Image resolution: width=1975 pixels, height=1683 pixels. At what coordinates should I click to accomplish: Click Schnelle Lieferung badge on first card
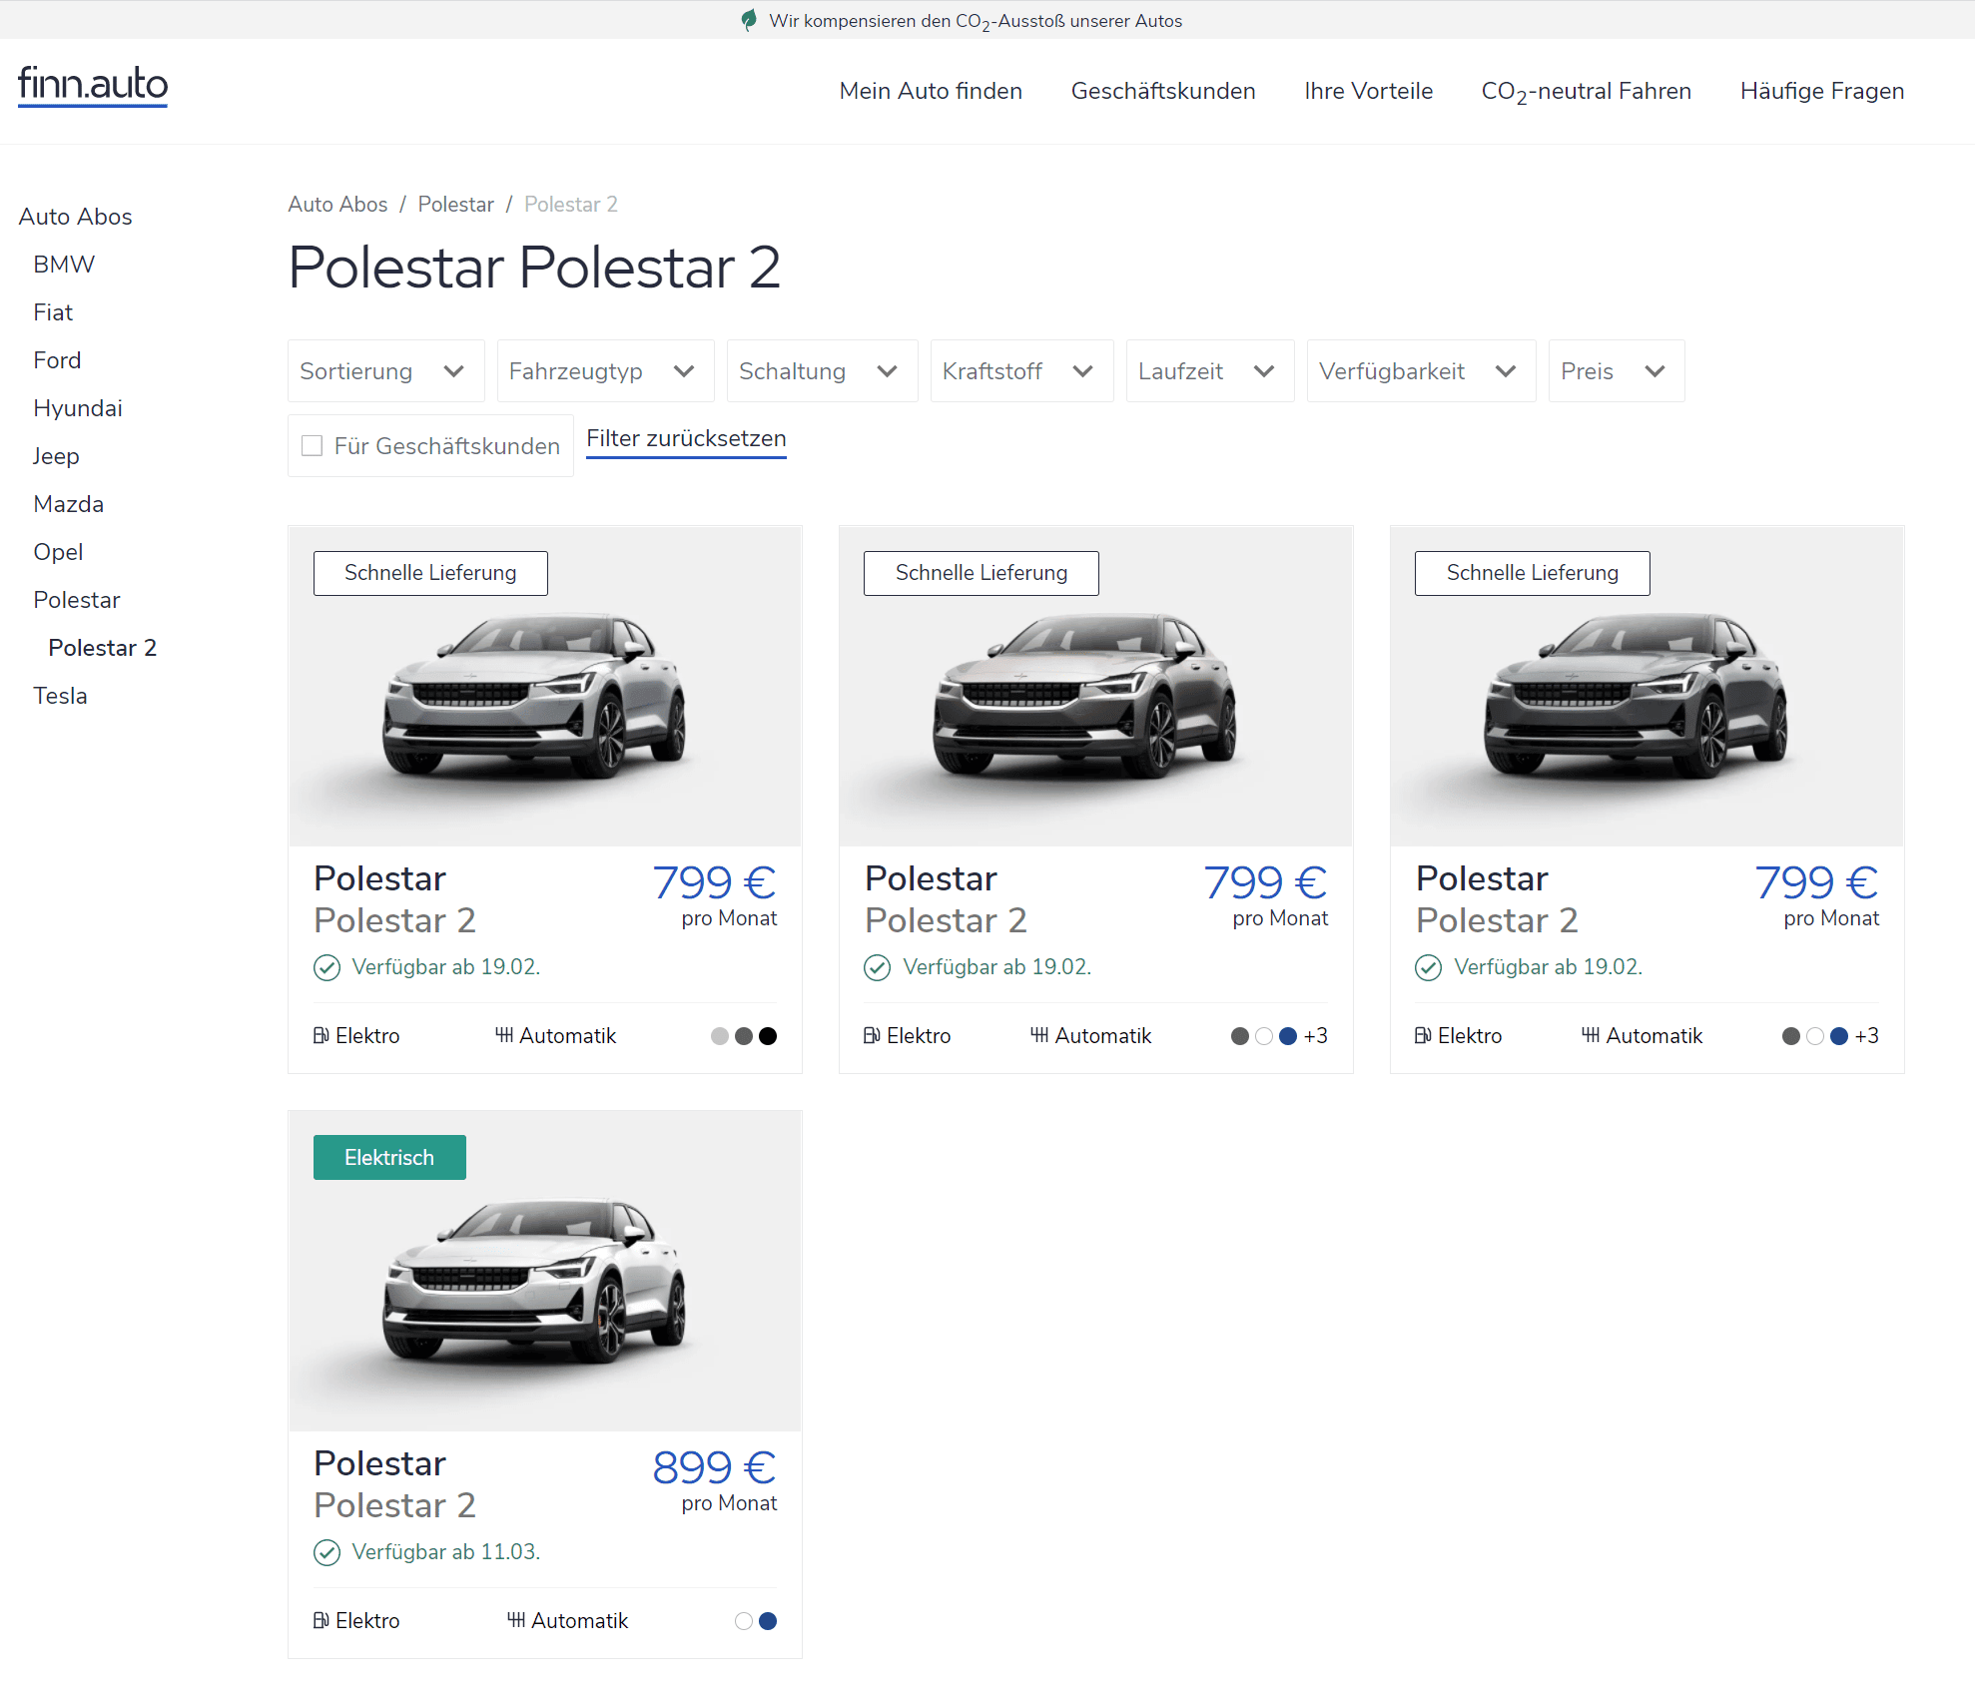click(430, 573)
